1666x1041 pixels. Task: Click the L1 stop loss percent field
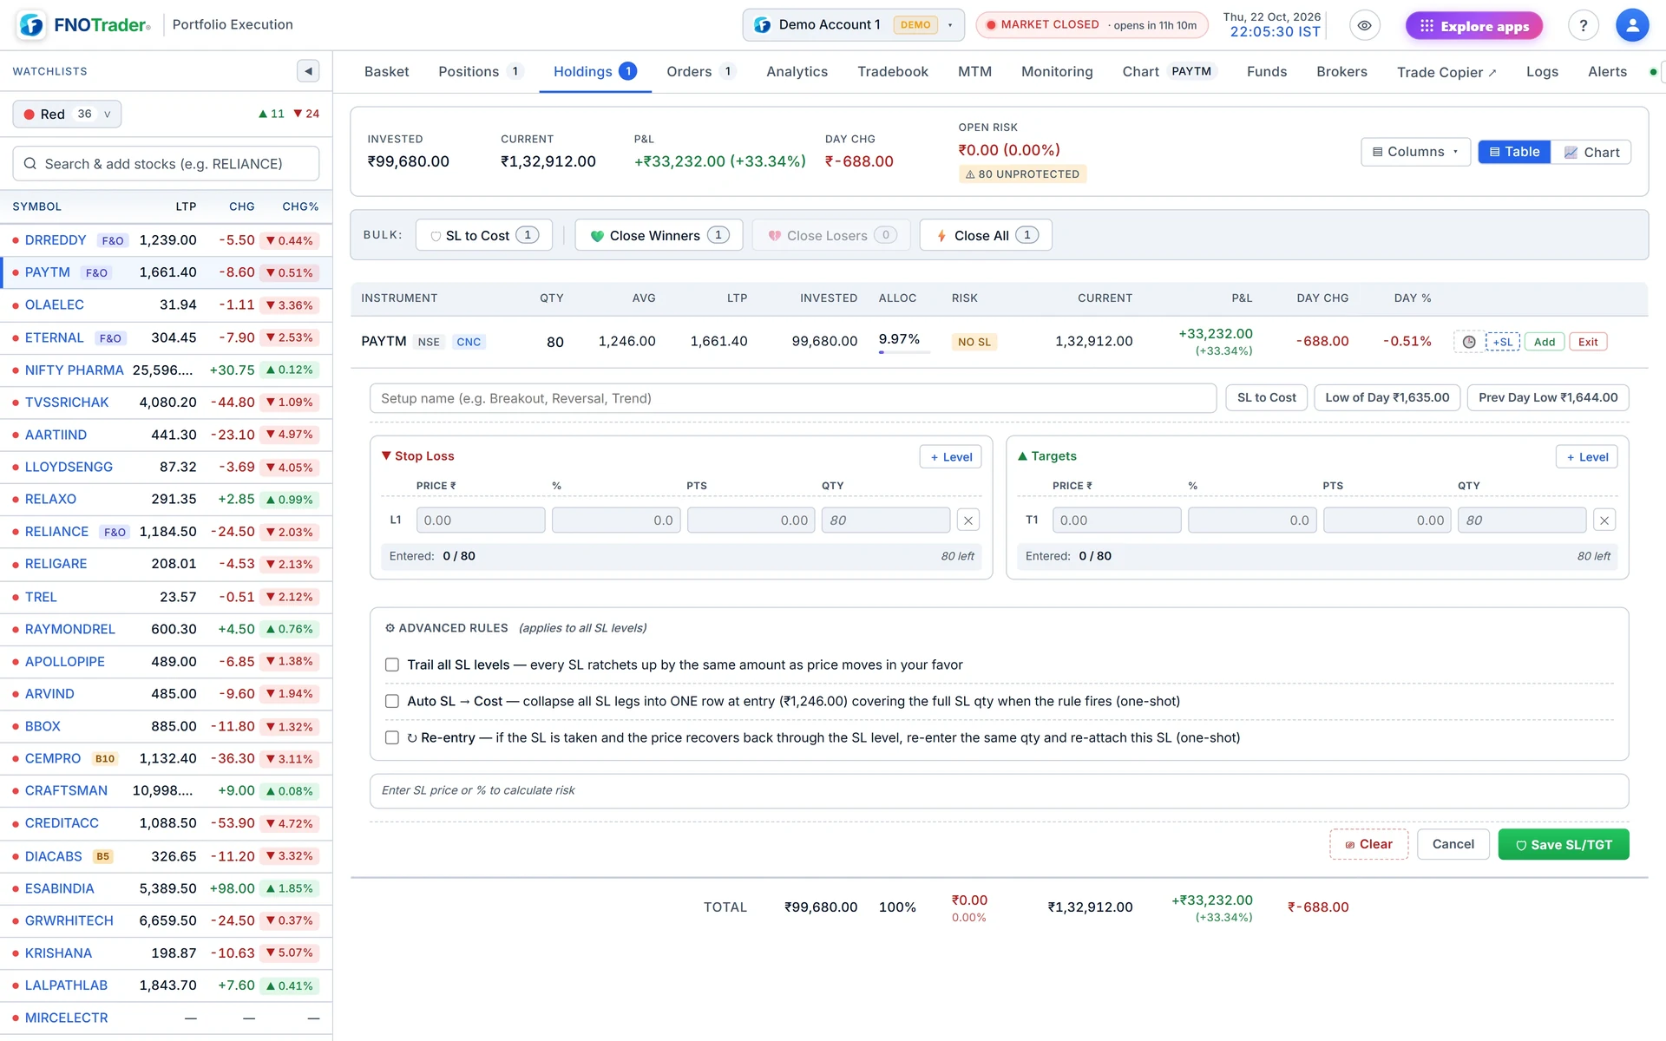point(616,520)
